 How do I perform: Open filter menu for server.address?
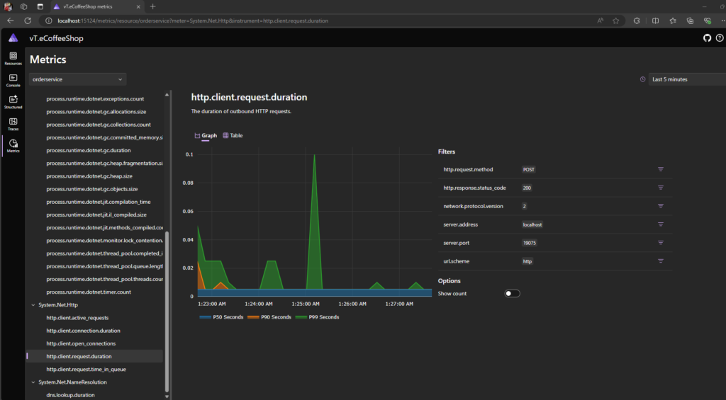click(661, 224)
